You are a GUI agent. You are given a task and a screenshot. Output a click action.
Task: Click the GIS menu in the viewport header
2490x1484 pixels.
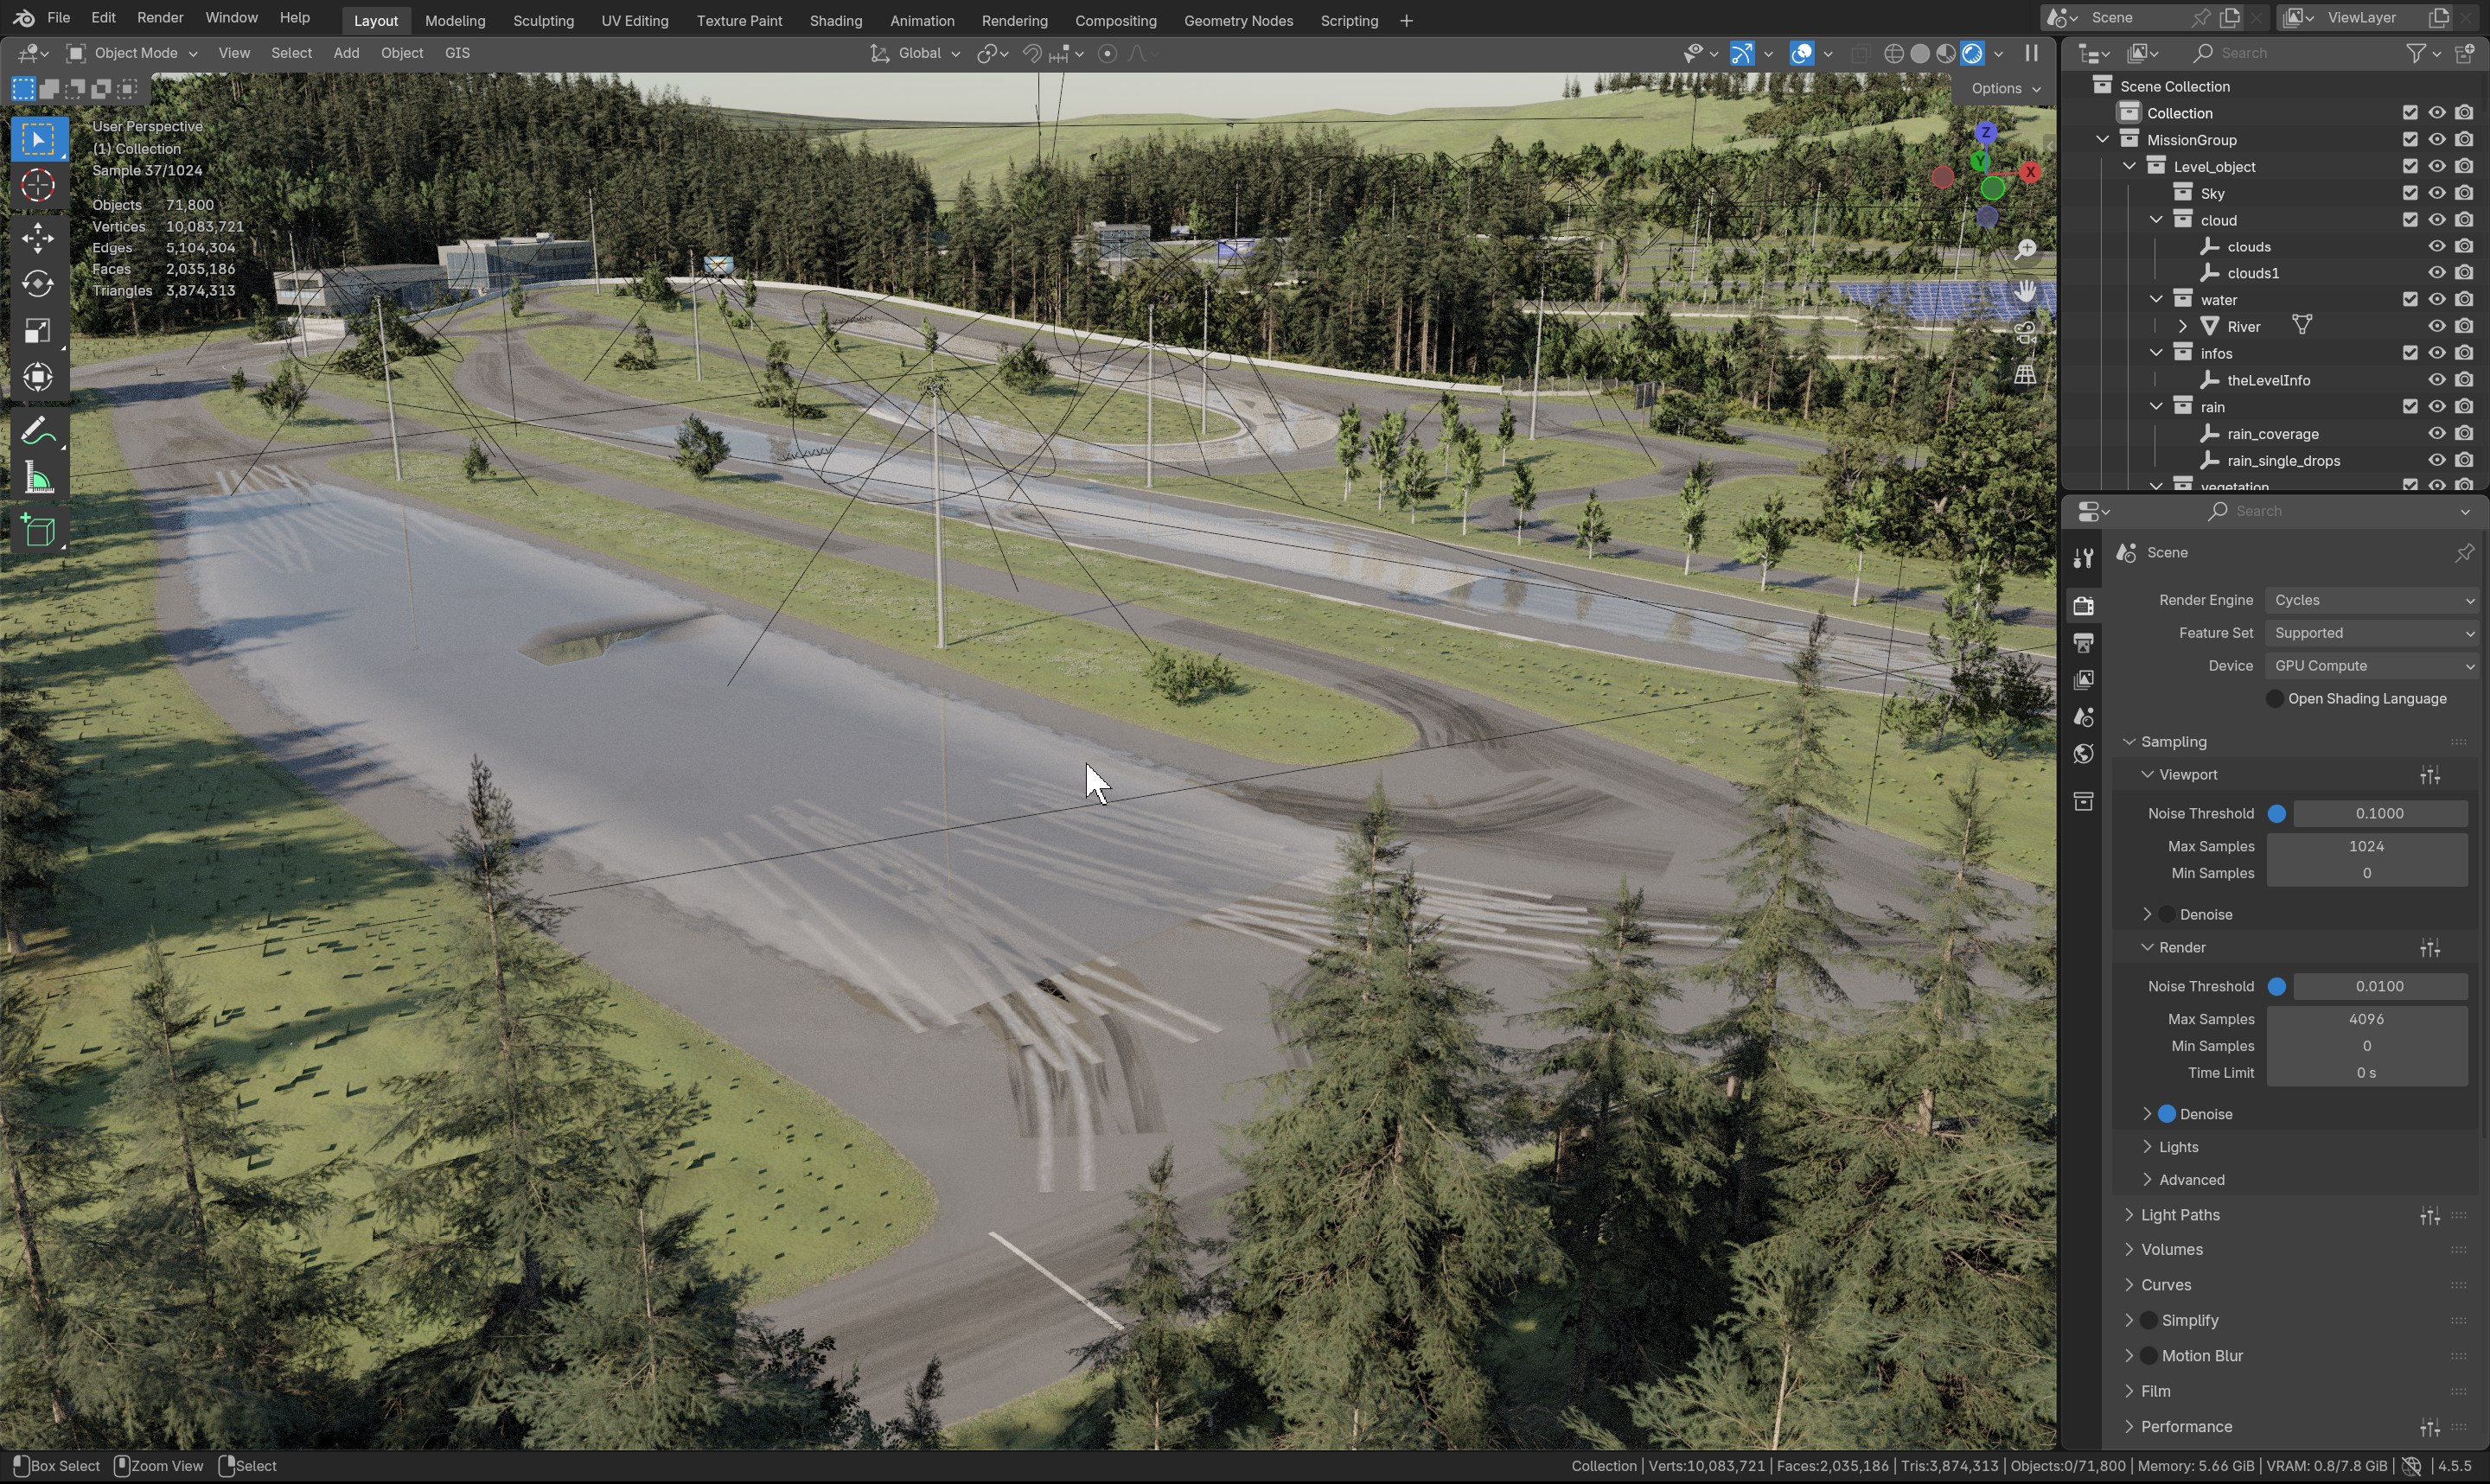tap(457, 53)
